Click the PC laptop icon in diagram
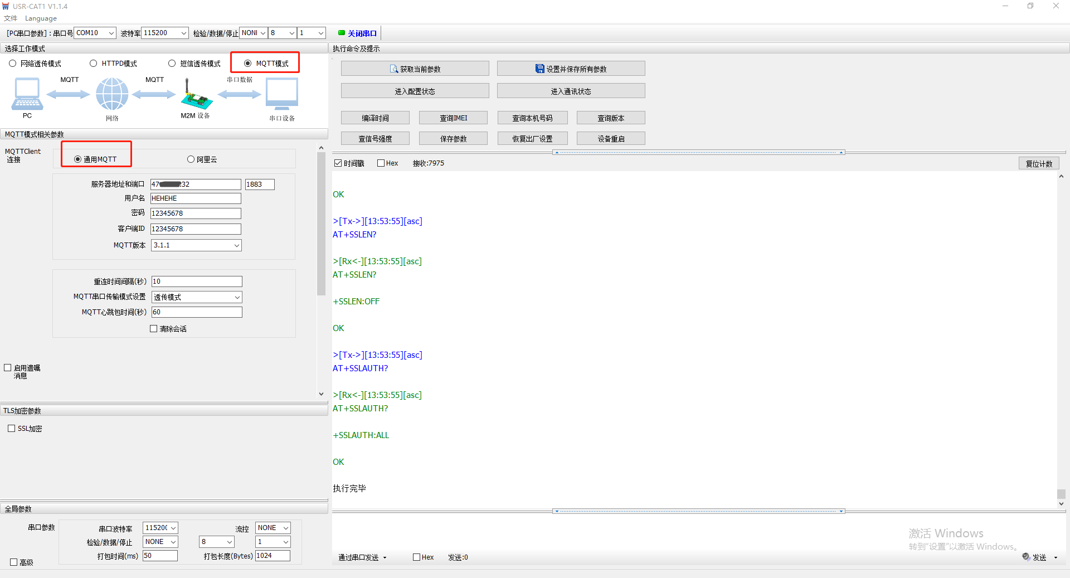The height and width of the screenshot is (578, 1070). (27, 94)
